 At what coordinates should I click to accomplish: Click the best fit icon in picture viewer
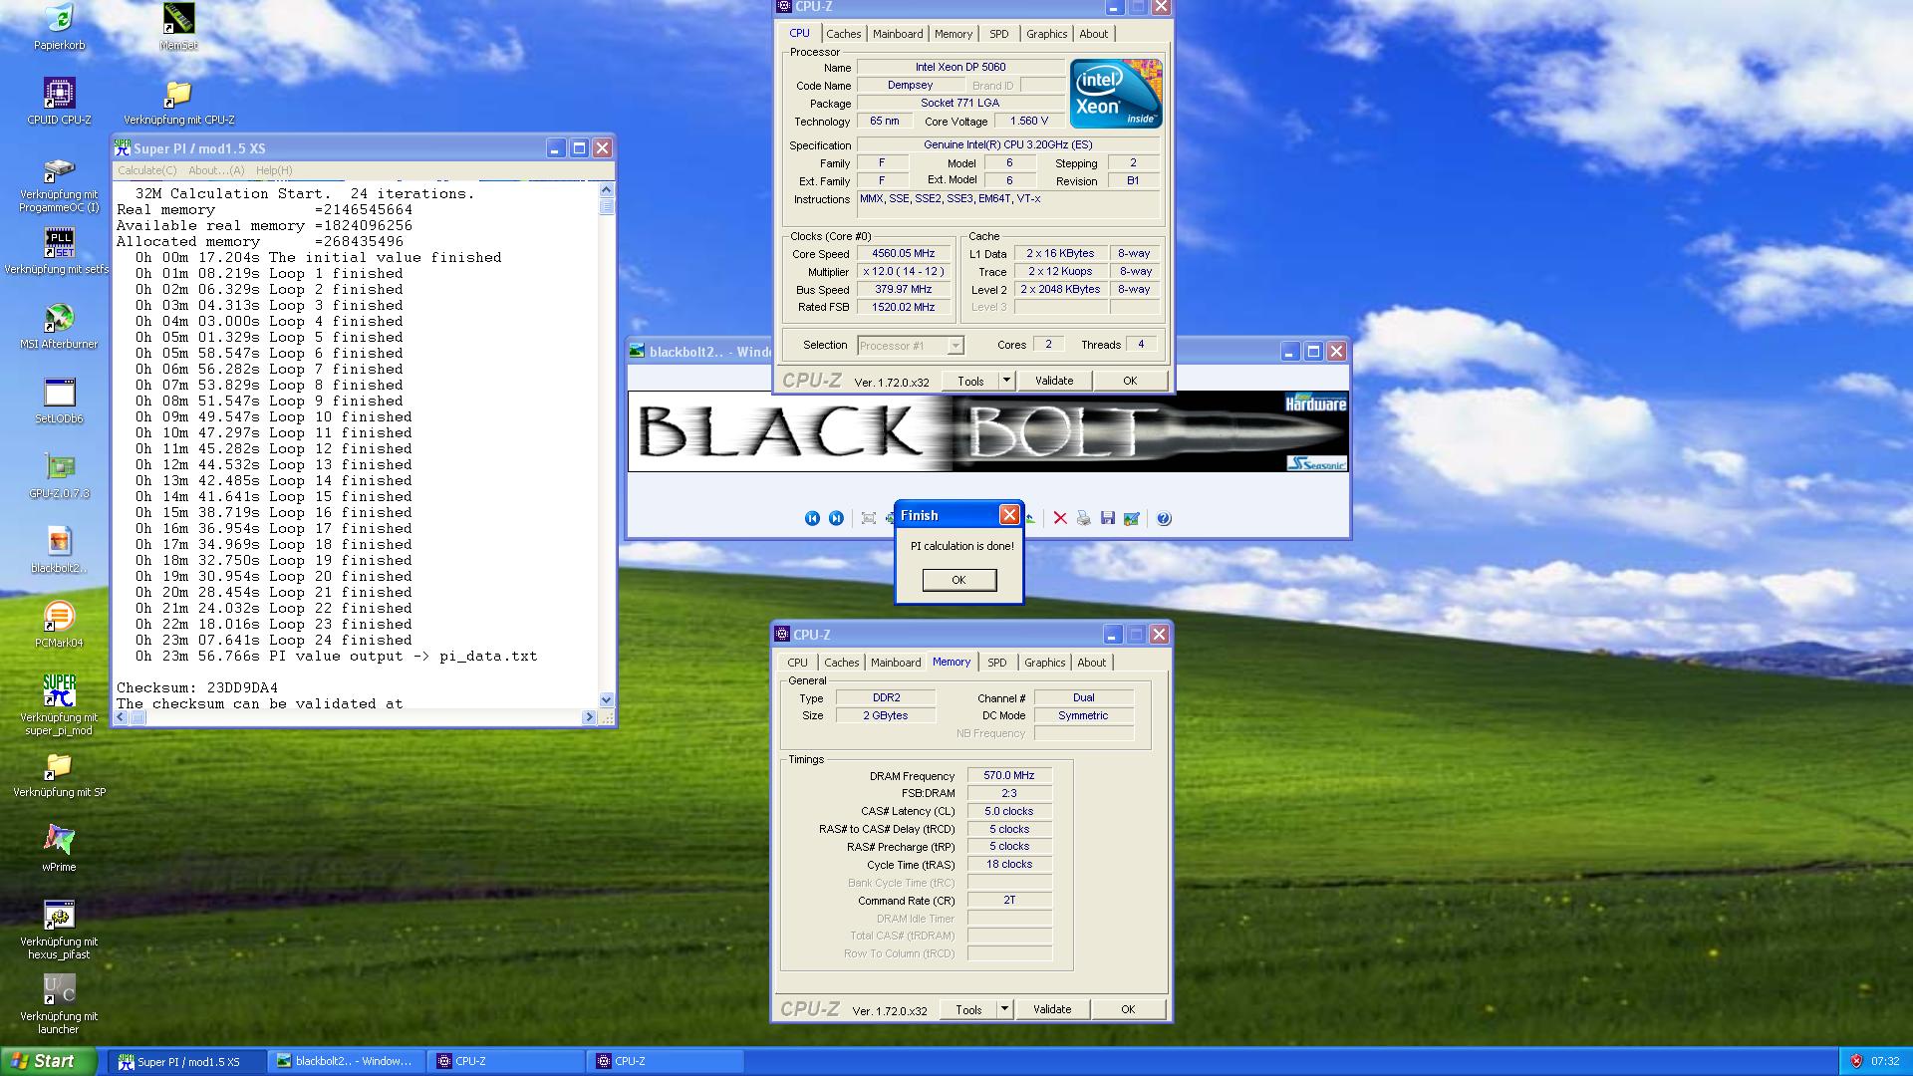pyautogui.click(x=868, y=518)
